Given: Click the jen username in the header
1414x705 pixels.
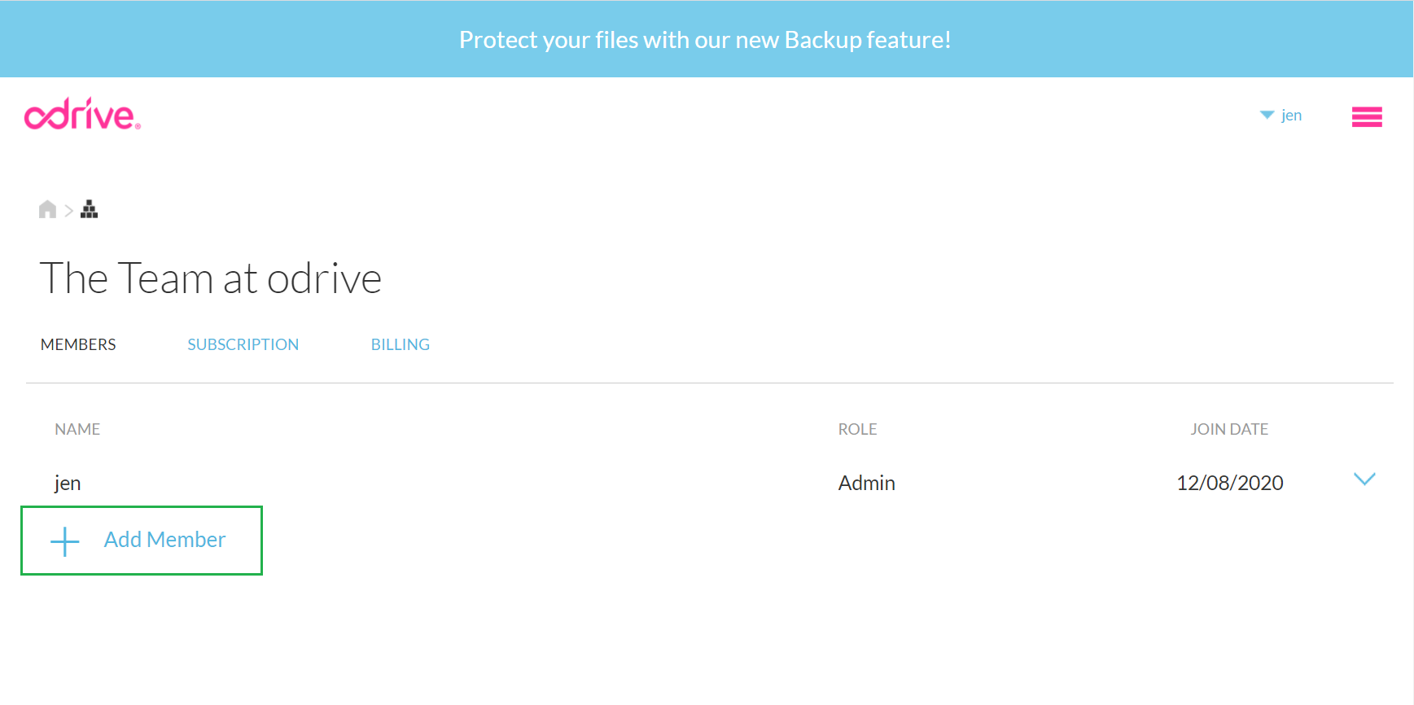Looking at the screenshot, I should 1291,115.
